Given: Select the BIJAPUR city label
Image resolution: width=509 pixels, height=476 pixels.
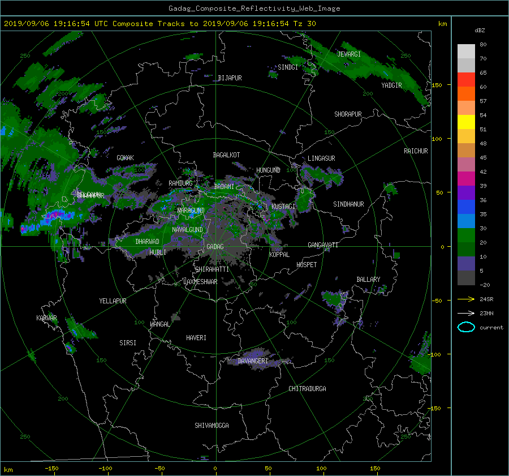Looking at the screenshot, I should (x=230, y=78).
